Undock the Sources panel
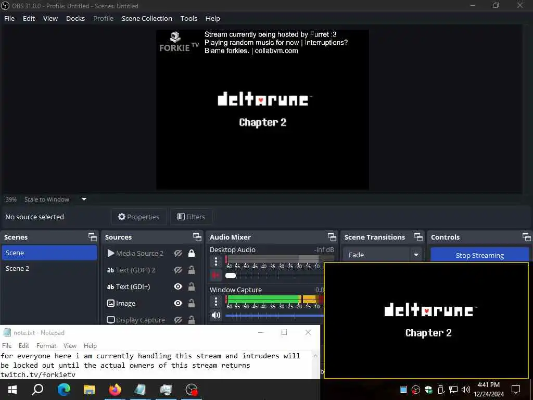 [197, 237]
